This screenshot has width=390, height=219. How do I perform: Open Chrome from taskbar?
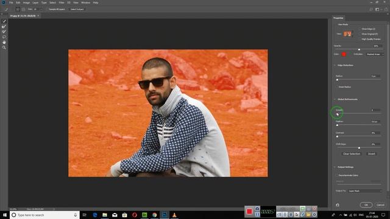[154, 215]
